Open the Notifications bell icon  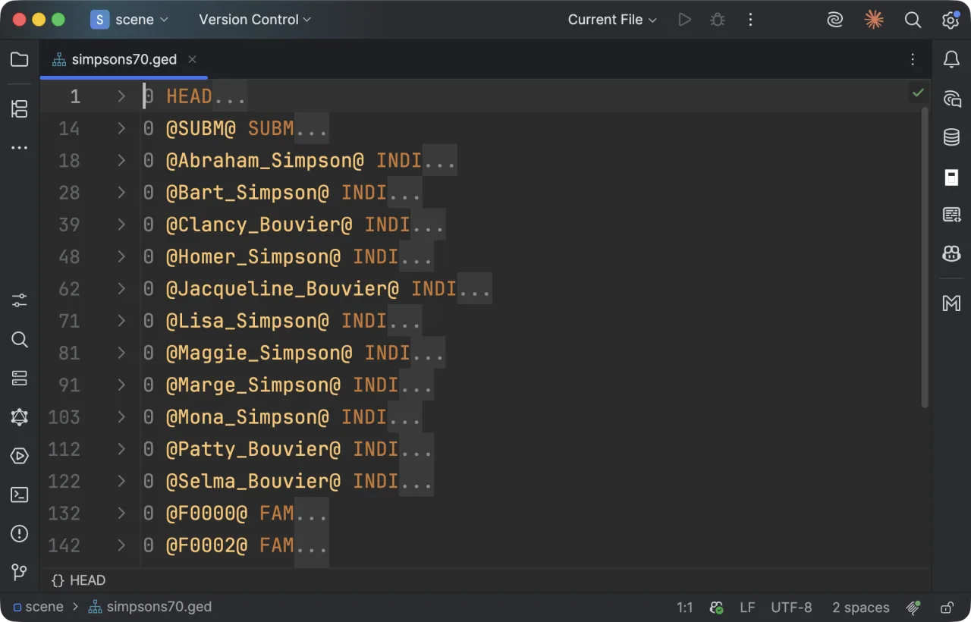point(951,60)
